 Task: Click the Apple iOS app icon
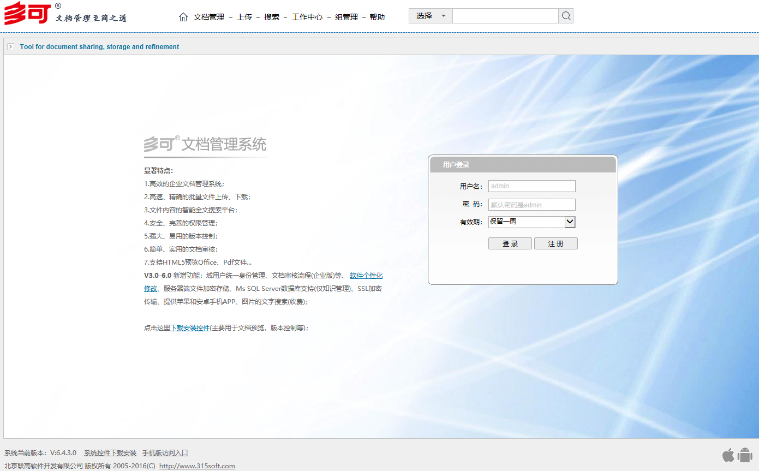coord(728,454)
